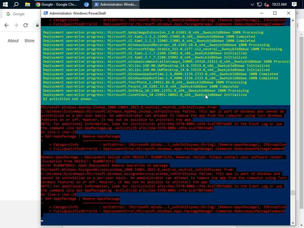
Task: Minimize the PowerShell window
Action: click(x=262, y=13)
